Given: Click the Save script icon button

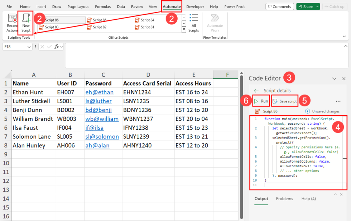Looking at the screenshot, I should (x=275, y=101).
